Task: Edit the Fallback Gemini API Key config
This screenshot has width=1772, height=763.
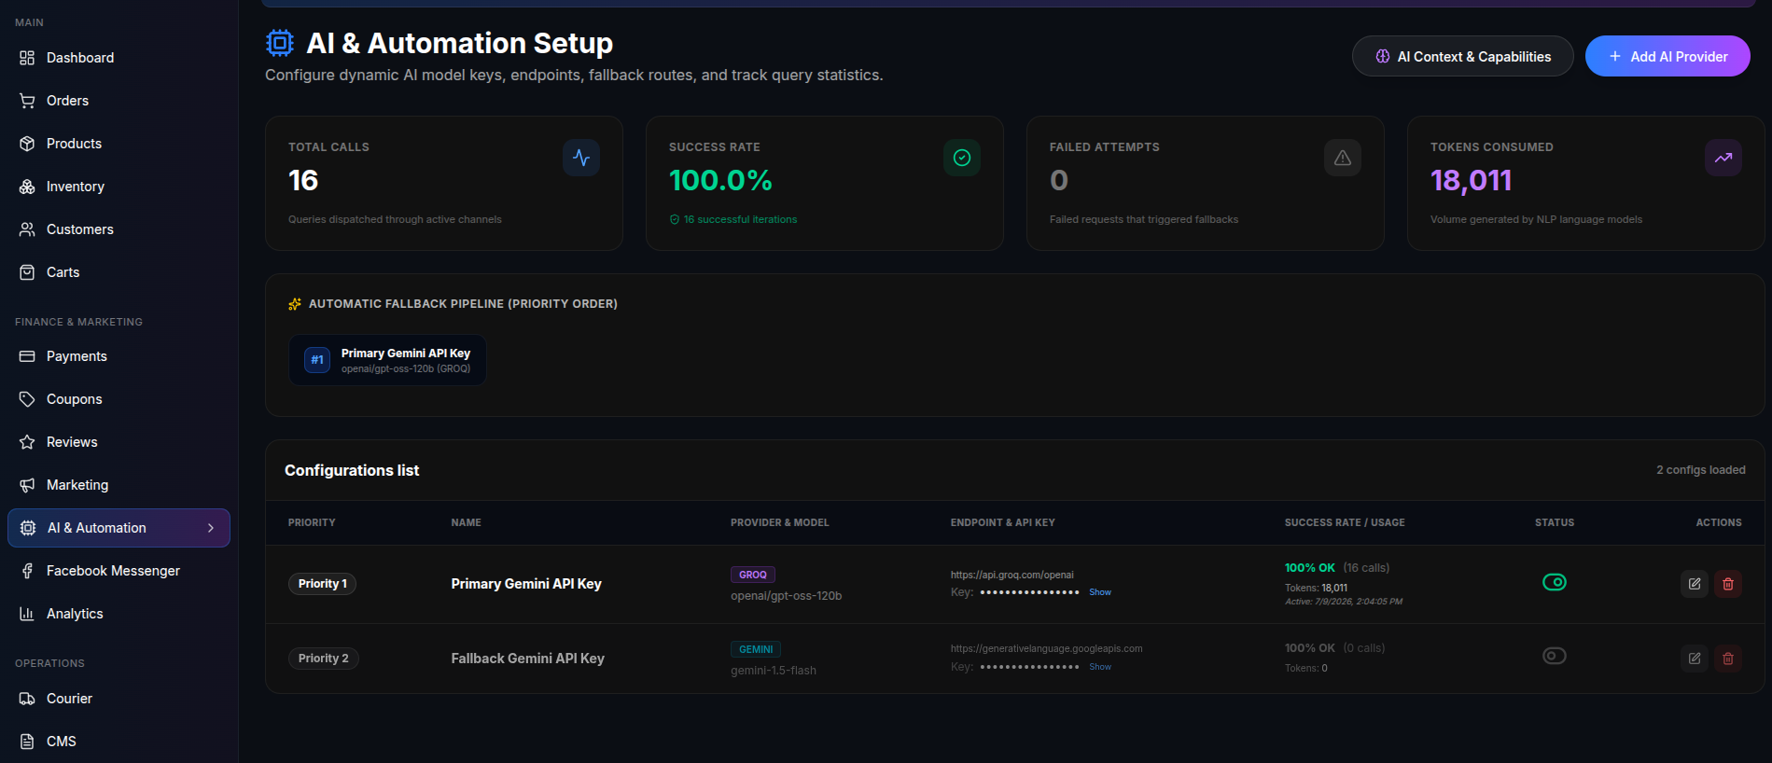Action: click(1695, 659)
